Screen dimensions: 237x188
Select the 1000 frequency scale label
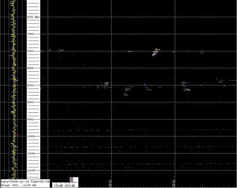click(31, 136)
